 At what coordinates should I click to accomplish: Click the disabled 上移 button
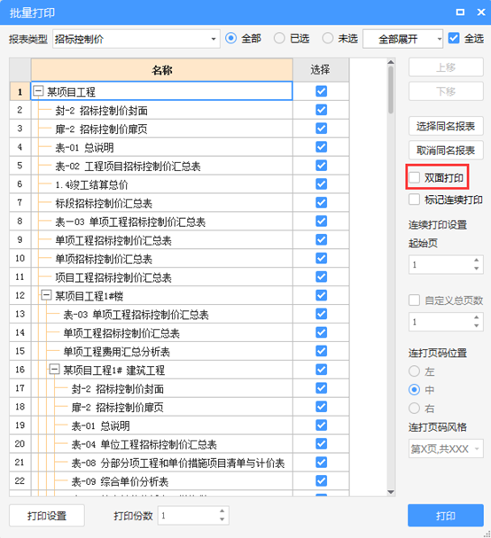coord(446,67)
